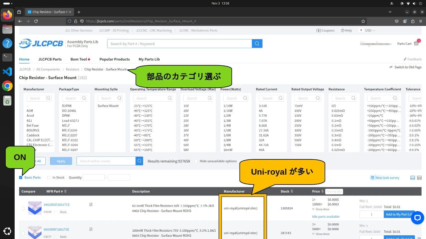Viewport: 426px width, 239px height.
Task: Select the Chip Resistor browser tab
Action: pyautogui.click(x=49, y=12)
